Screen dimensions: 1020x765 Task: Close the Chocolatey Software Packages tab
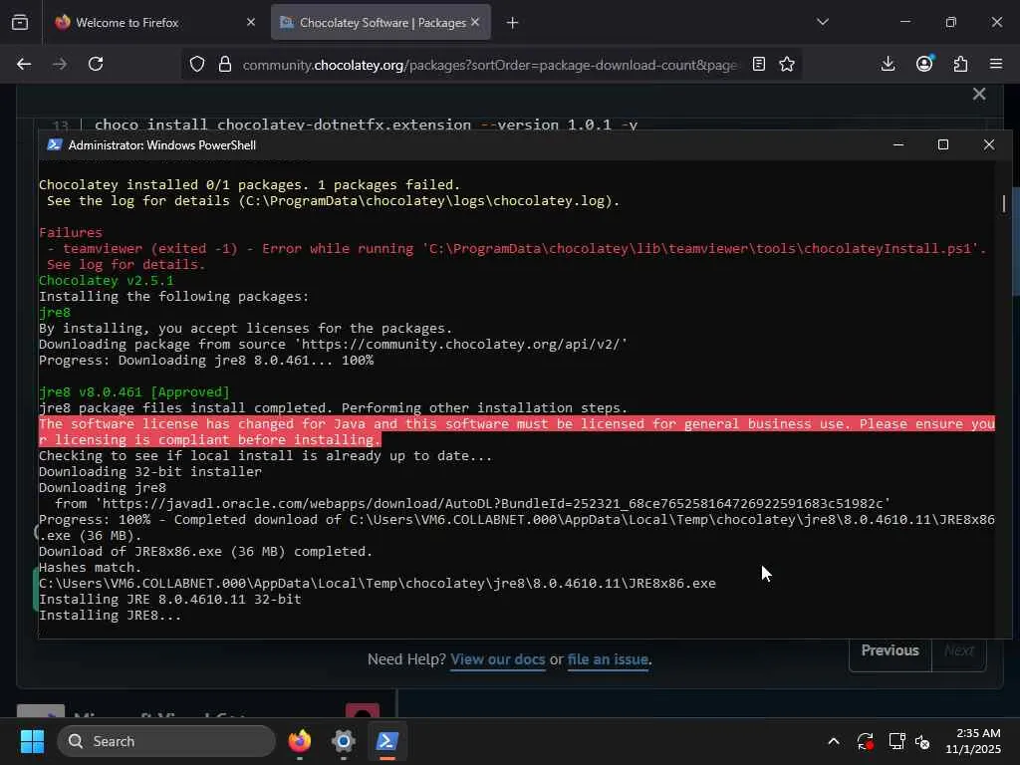click(475, 22)
